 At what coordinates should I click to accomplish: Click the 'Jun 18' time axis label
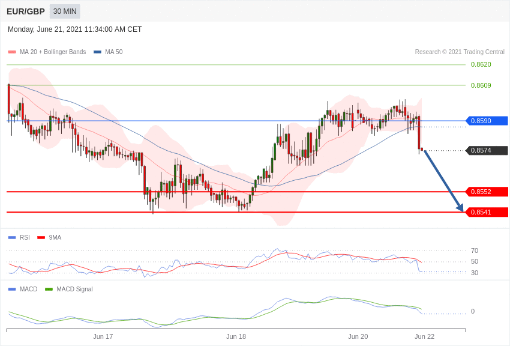pyautogui.click(x=236, y=336)
